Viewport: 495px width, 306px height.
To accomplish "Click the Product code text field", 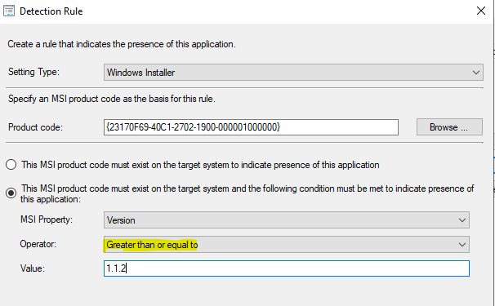I will point(251,127).
